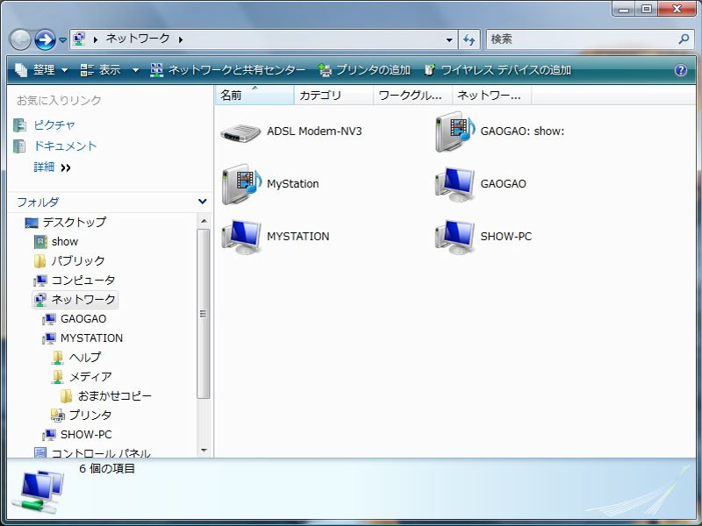Click the blue help question mark icon

[x=680, y=70]
